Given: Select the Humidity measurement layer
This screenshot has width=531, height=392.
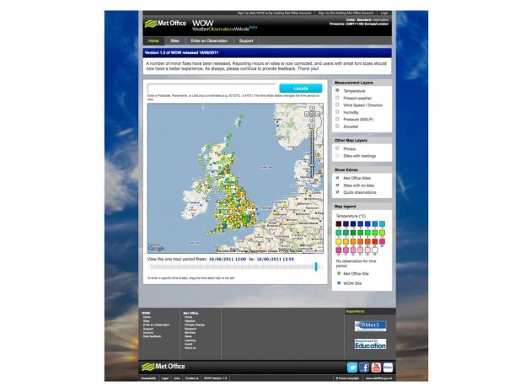Looking at the screenshot, I should (x=337, y=112).
